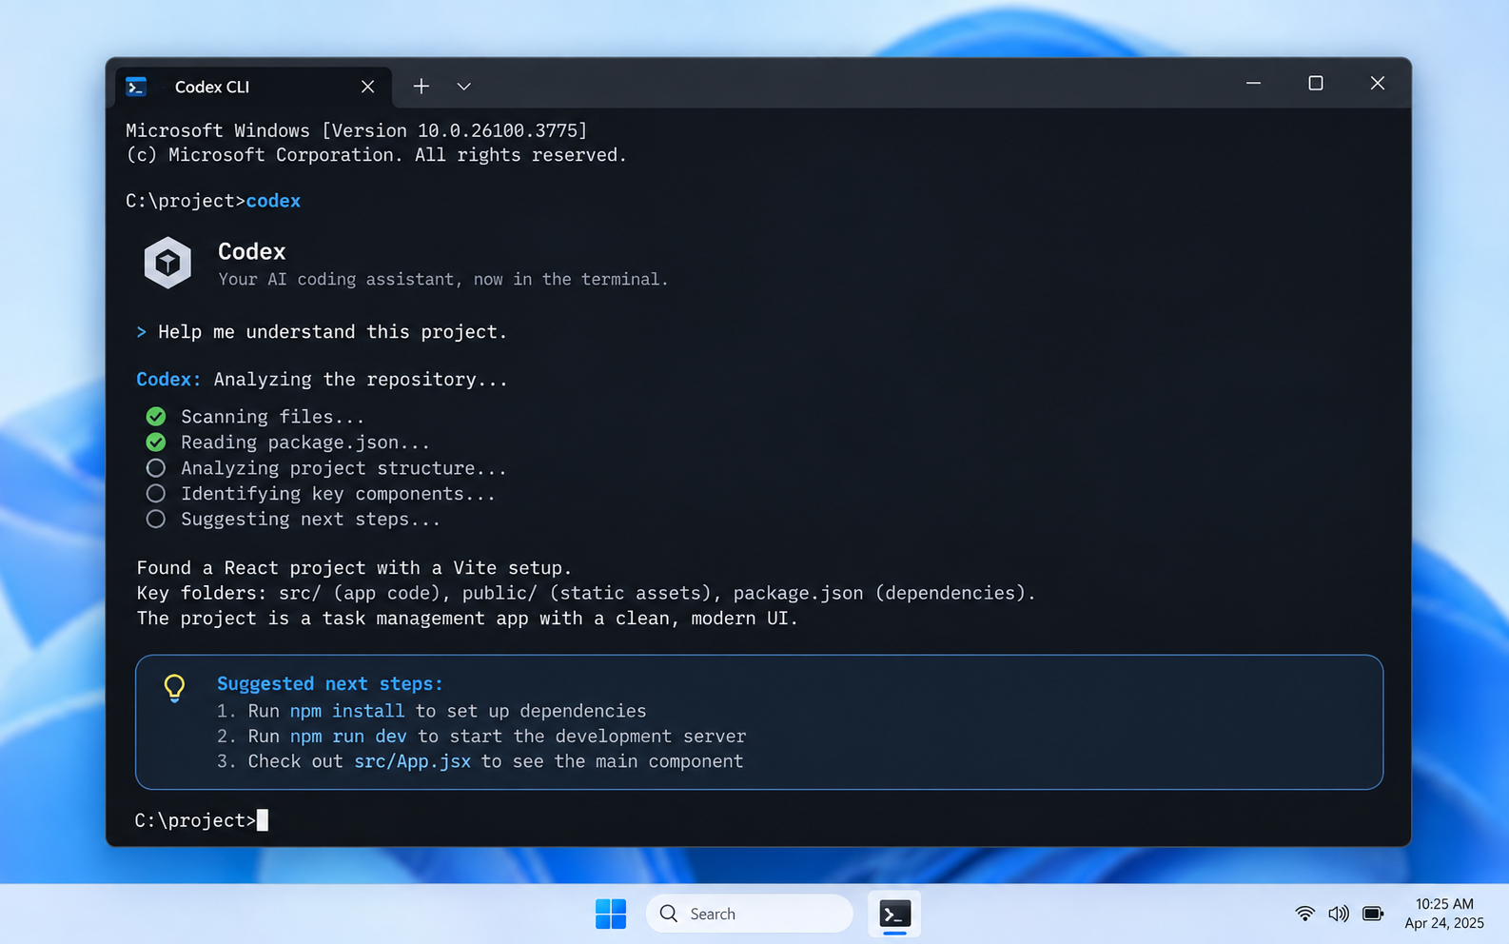Click the terminal icon in Codex CLI tab
This screenshot has width=1509, height=944.
click(136, 87)
